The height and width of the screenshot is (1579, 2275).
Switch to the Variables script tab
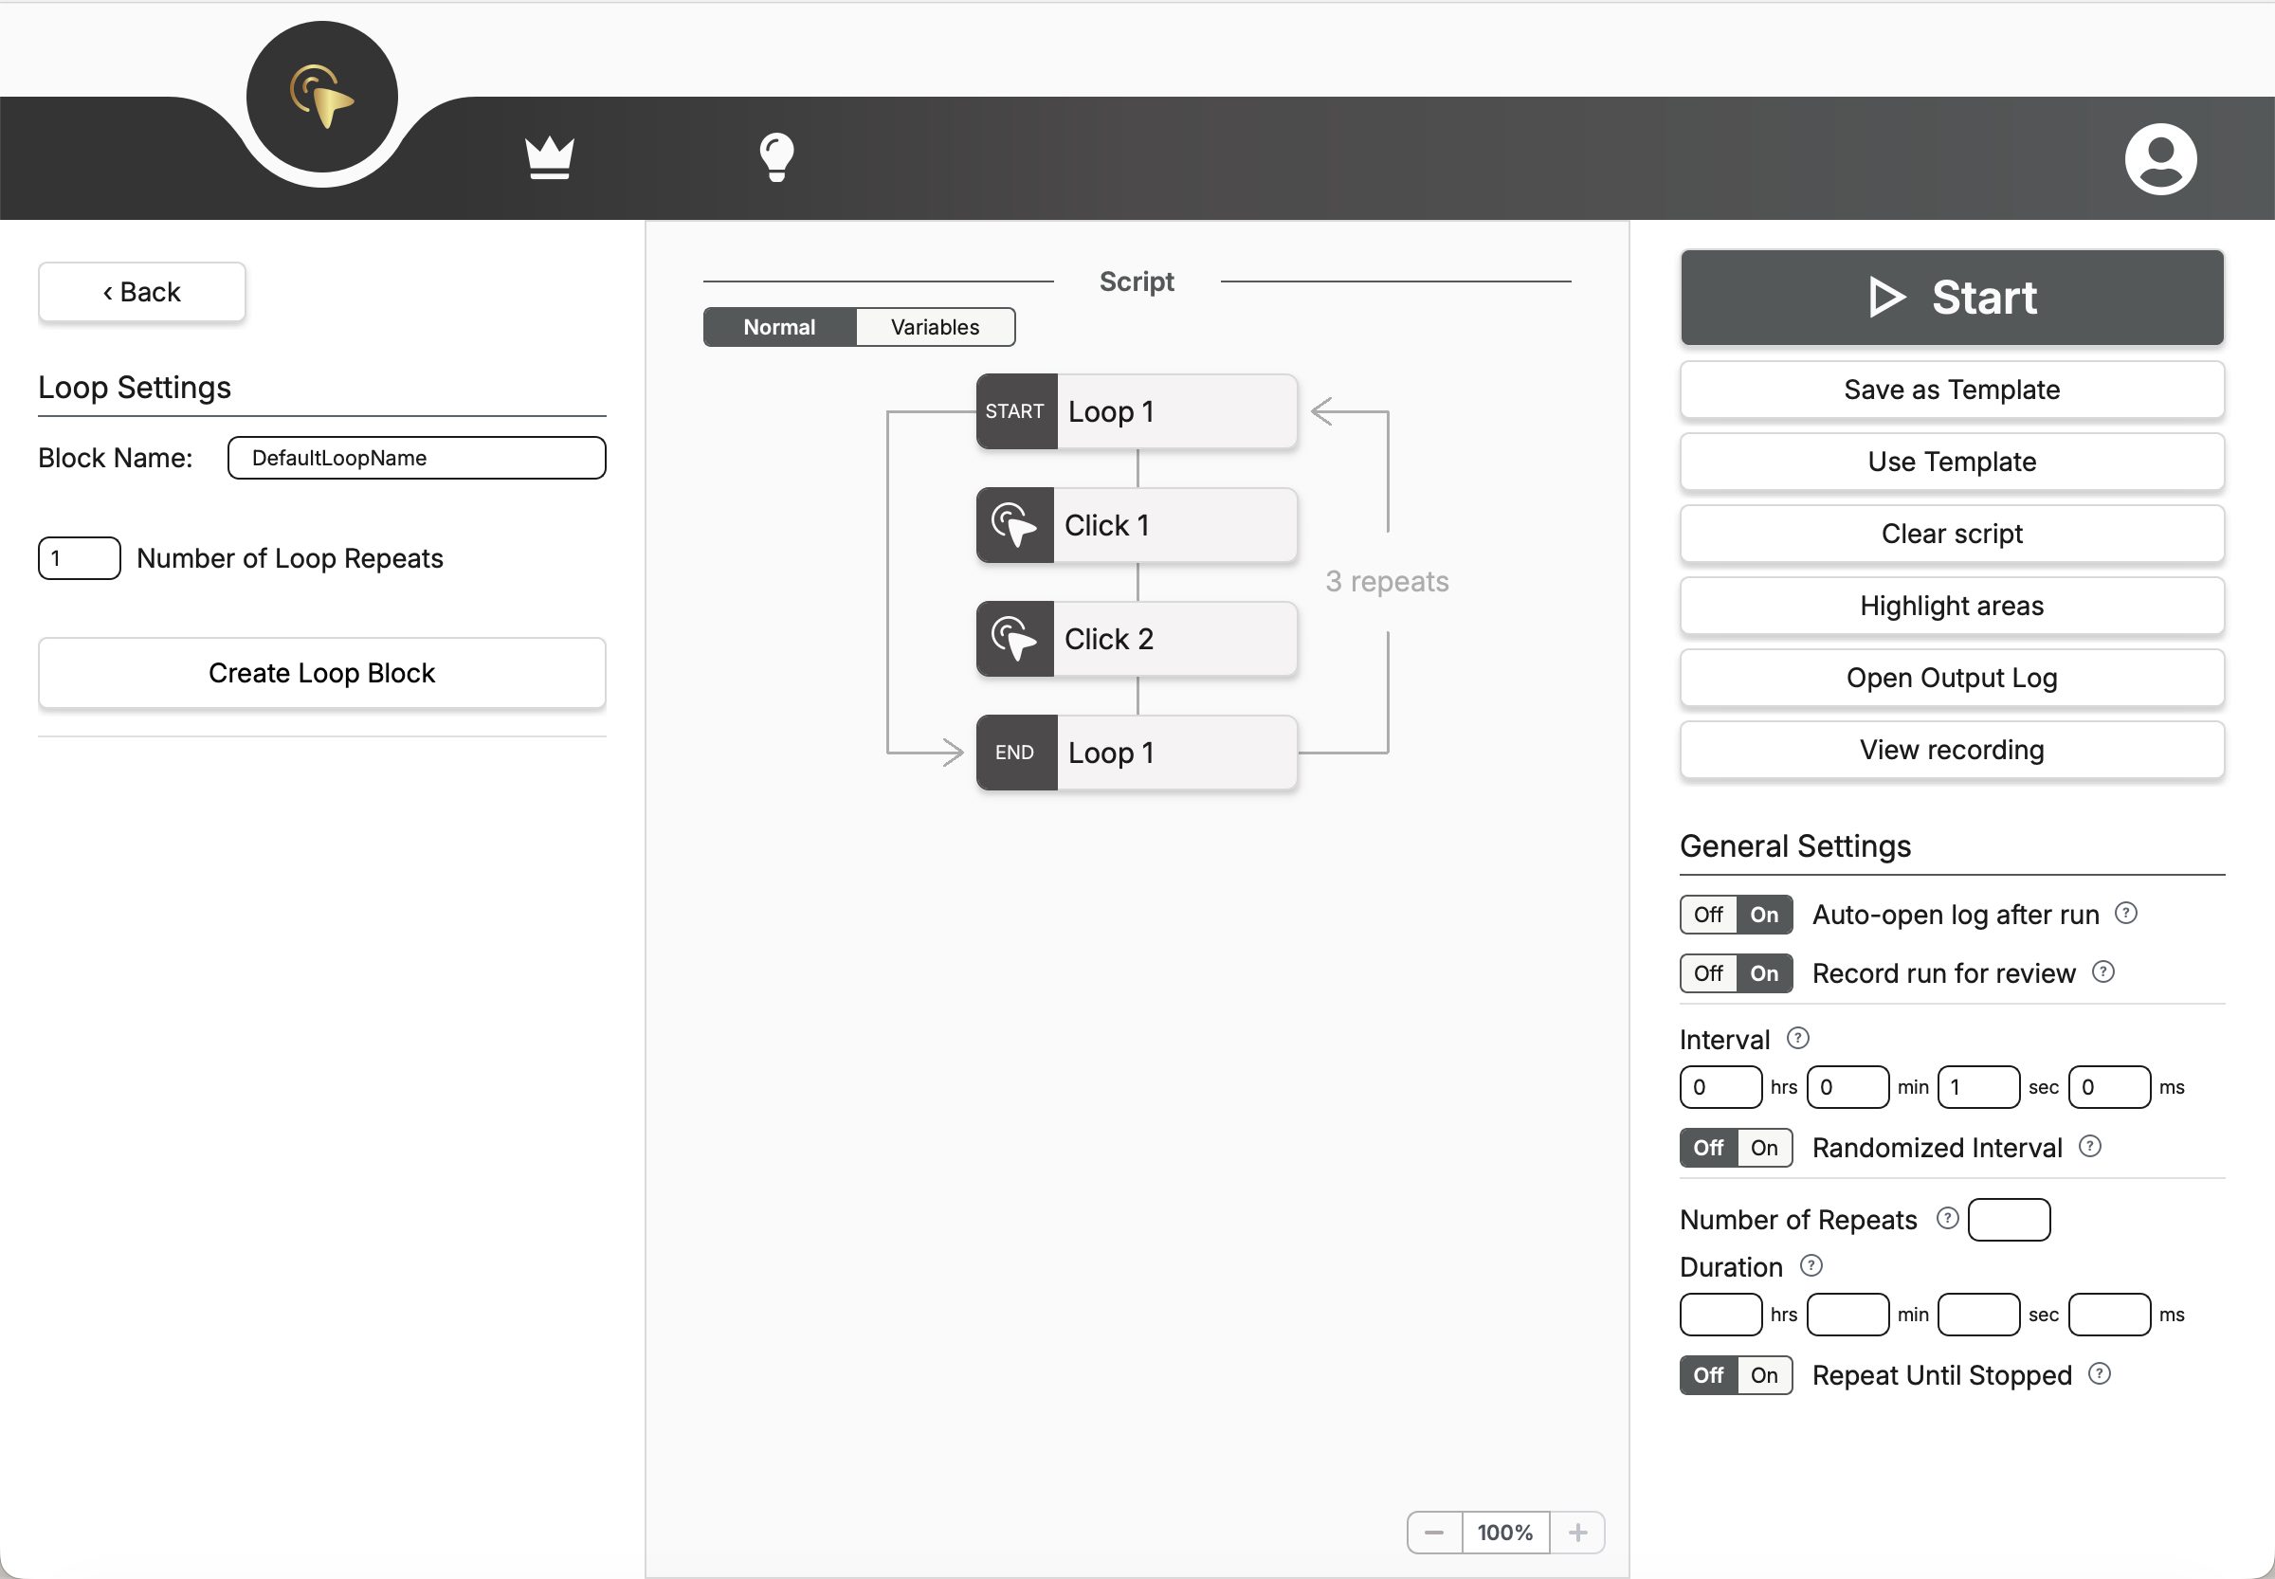click(x=936, y=328)
